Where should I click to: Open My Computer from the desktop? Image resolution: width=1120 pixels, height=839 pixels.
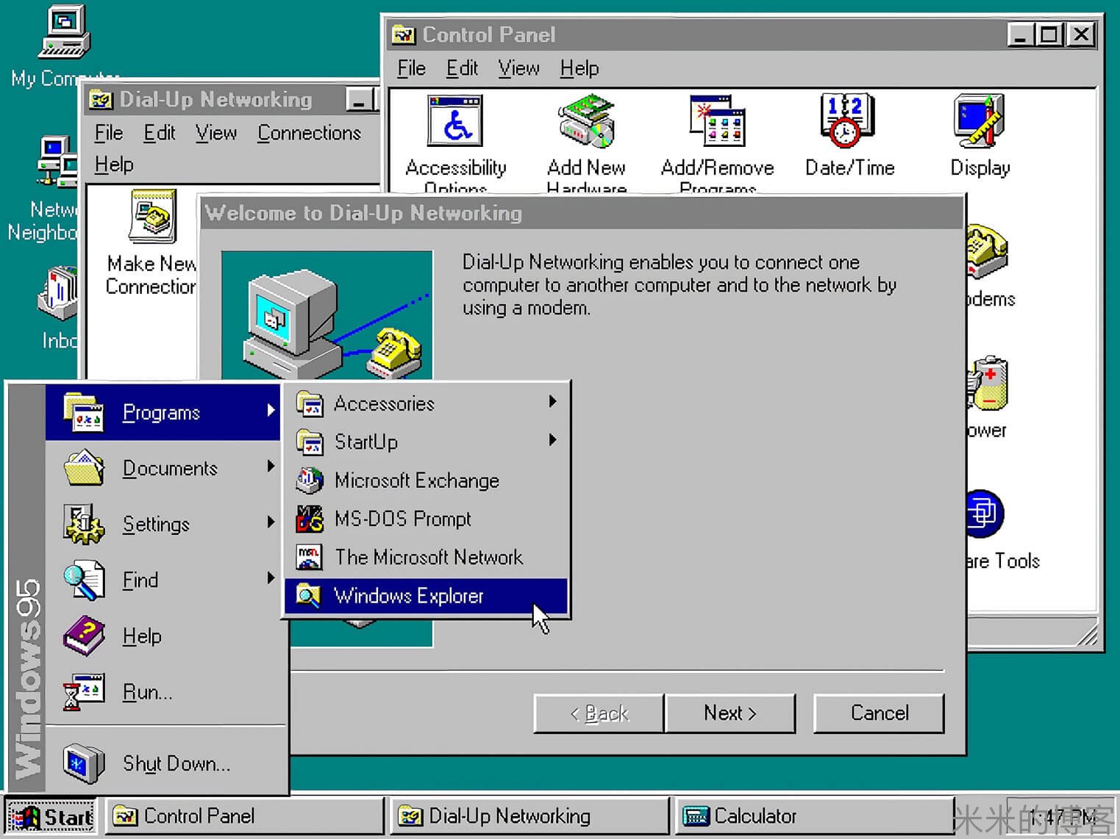coord(63,33)
